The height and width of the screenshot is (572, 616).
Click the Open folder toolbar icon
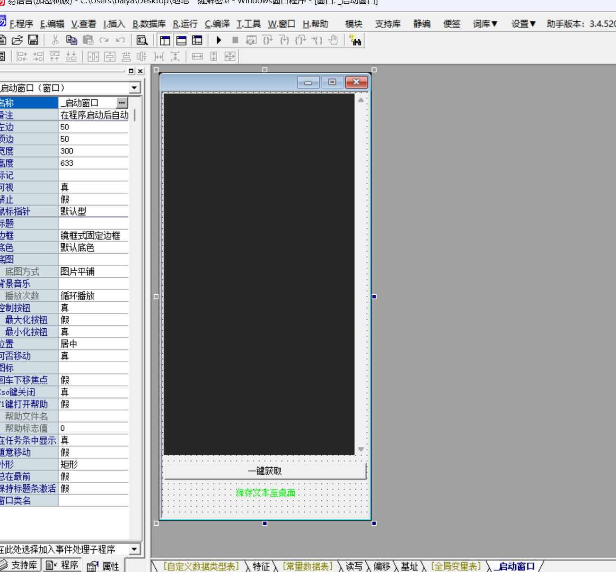click(x=17, y=40)
